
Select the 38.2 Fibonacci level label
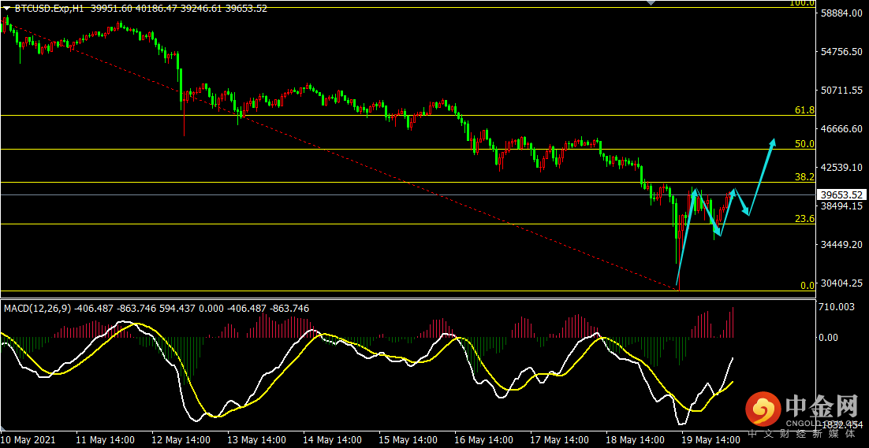pos(804,177)
